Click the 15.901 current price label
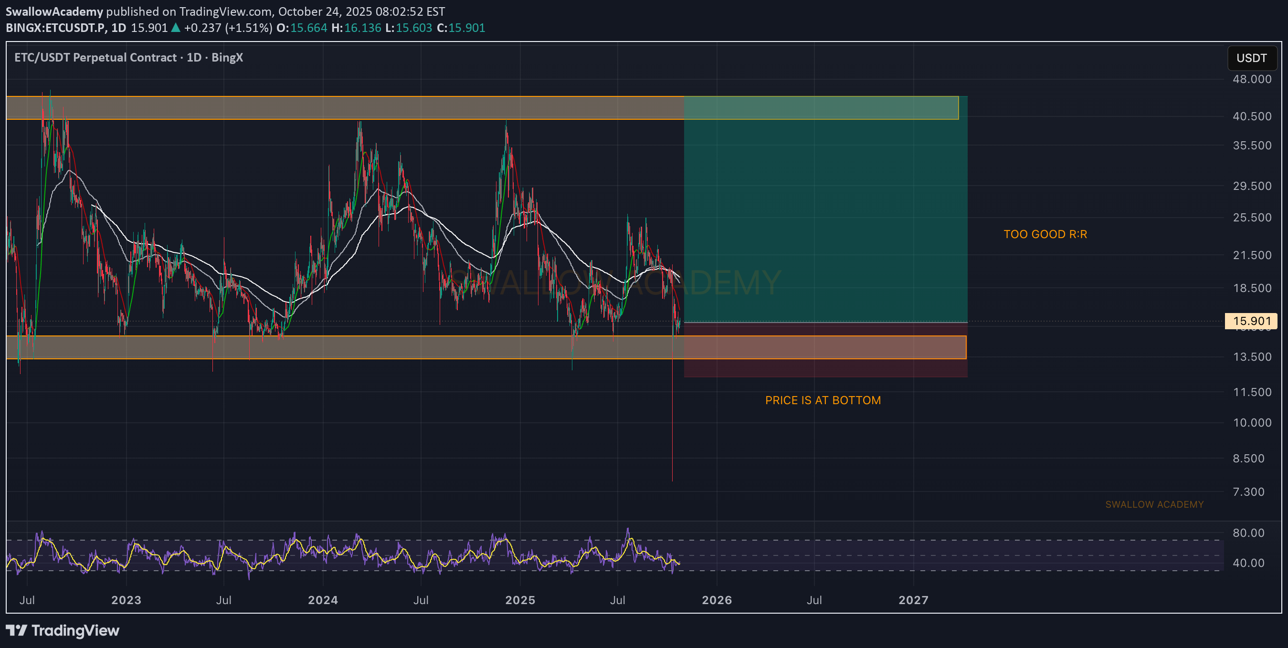 click(1251, 321)
